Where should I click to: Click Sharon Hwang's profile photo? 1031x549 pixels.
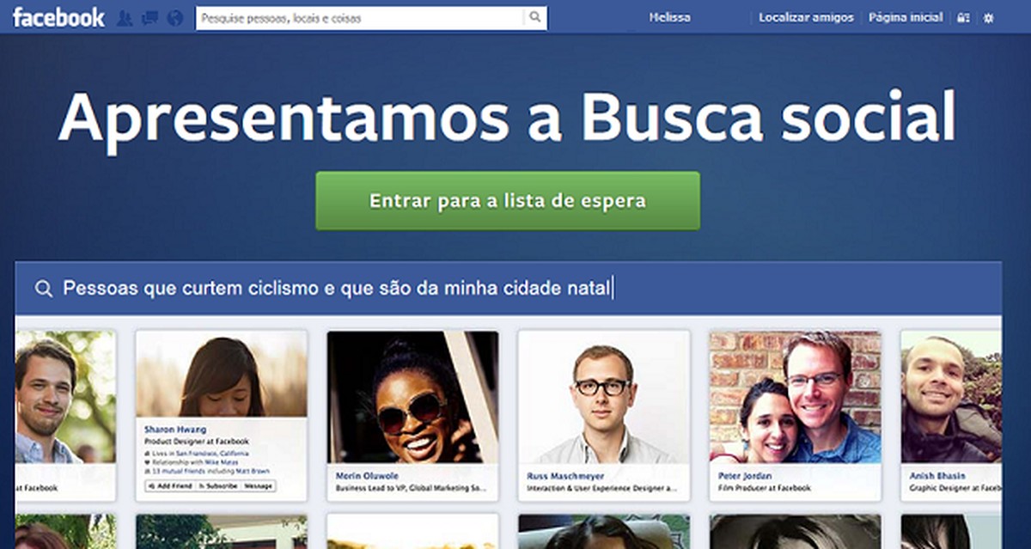[222, 375]
